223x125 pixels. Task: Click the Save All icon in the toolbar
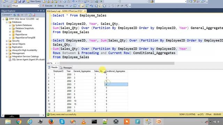(23, 1)
